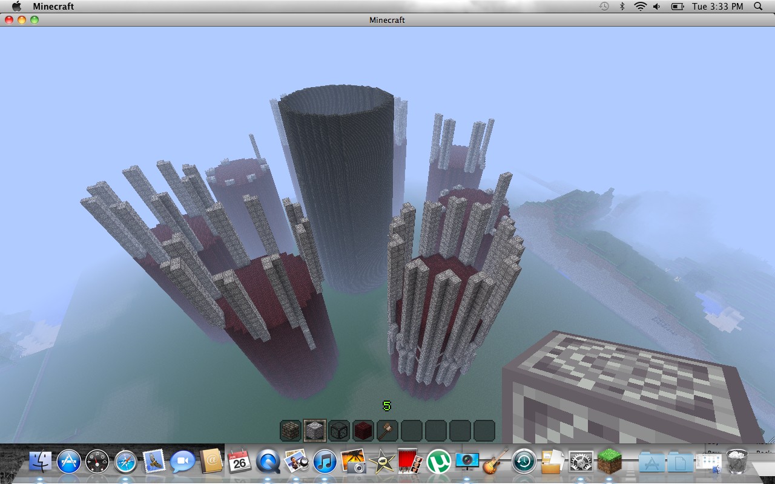The image size is (775, 484).
Task: Click the green zoom button on the window
Action: (36, 19)
